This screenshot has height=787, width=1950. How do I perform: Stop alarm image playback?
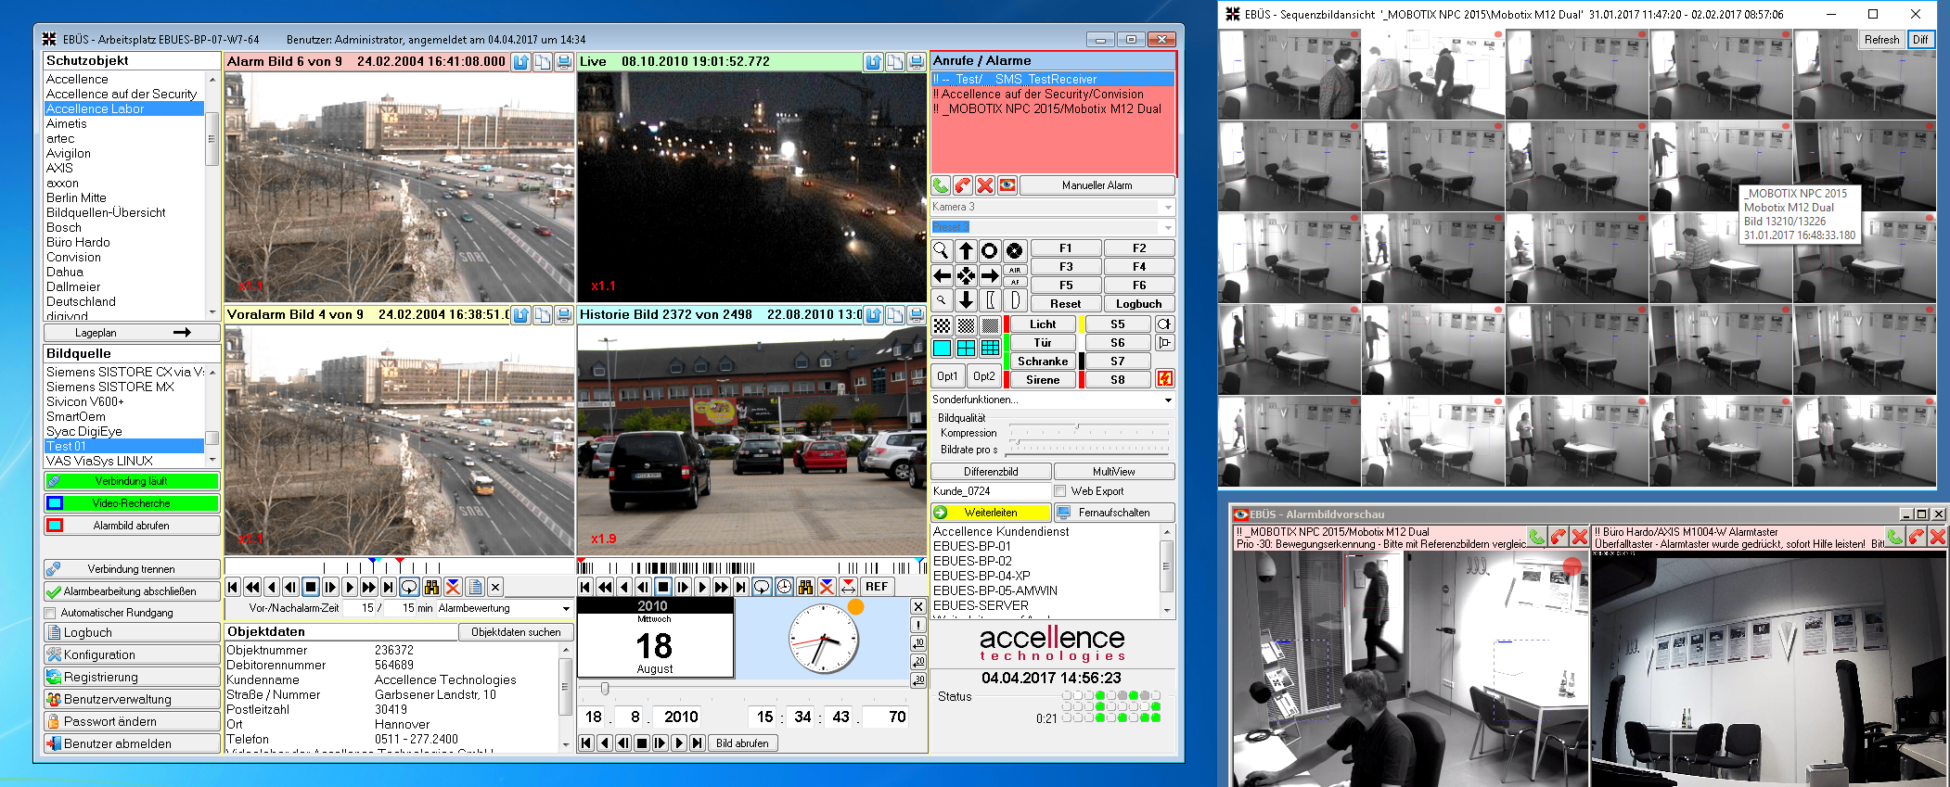(x=311, y=587)
